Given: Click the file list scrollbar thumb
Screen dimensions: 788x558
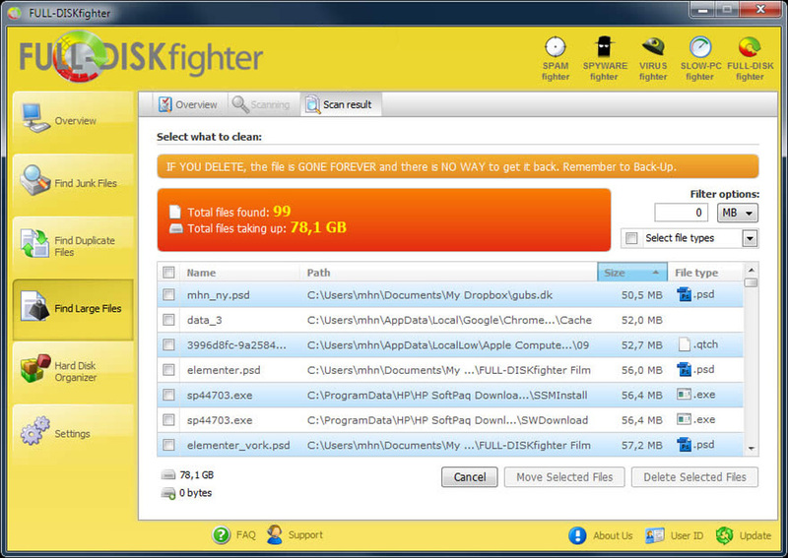Looking at the screenshot, I should tap(751, 282).
